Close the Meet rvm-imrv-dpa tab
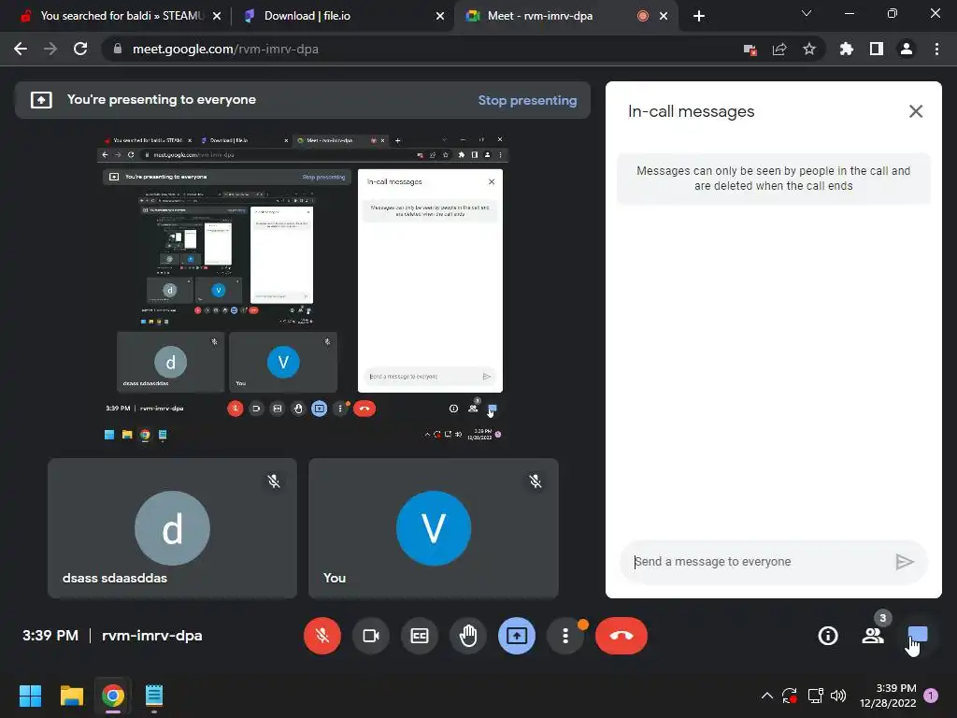This screenshot has height=718, width=957. (x=664, y=16)
